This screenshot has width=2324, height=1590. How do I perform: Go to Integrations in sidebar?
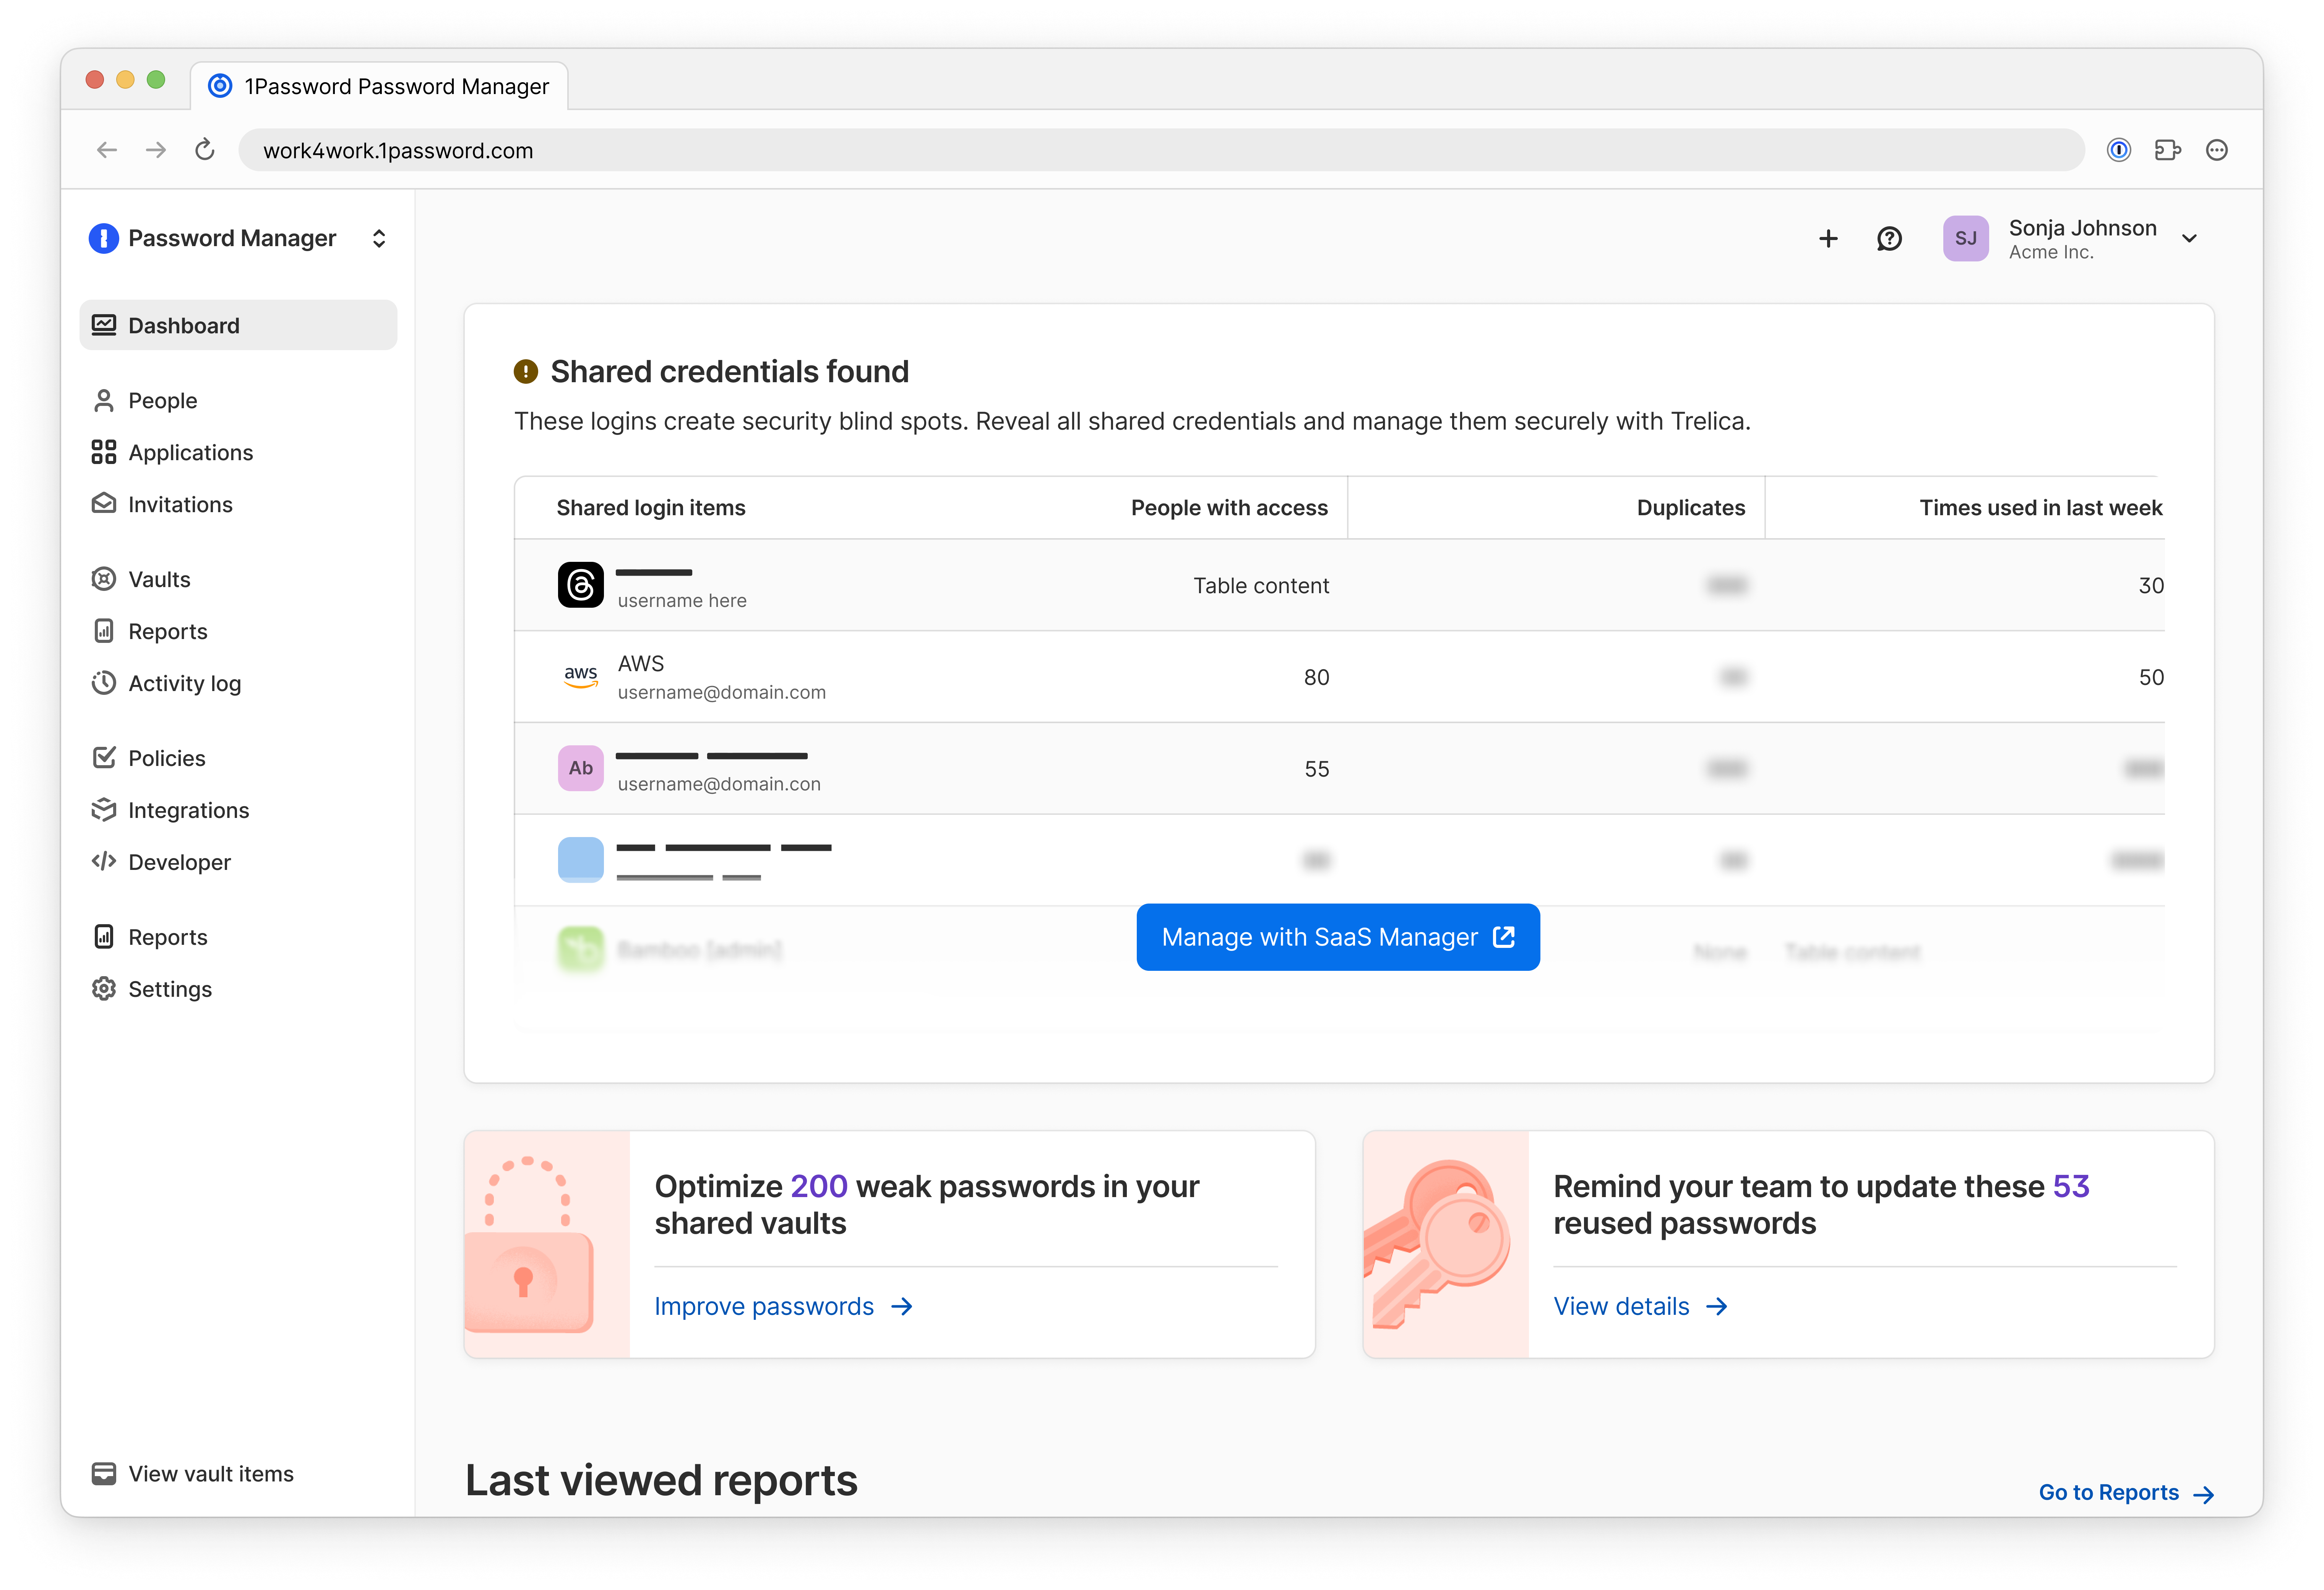pyautogui.click(x=188, y=810)
